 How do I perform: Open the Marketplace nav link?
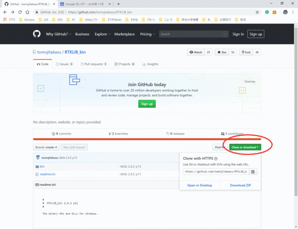124,34
